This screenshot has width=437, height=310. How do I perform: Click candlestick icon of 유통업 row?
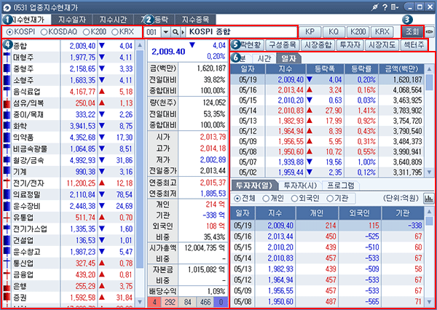(x=7, y=218)
